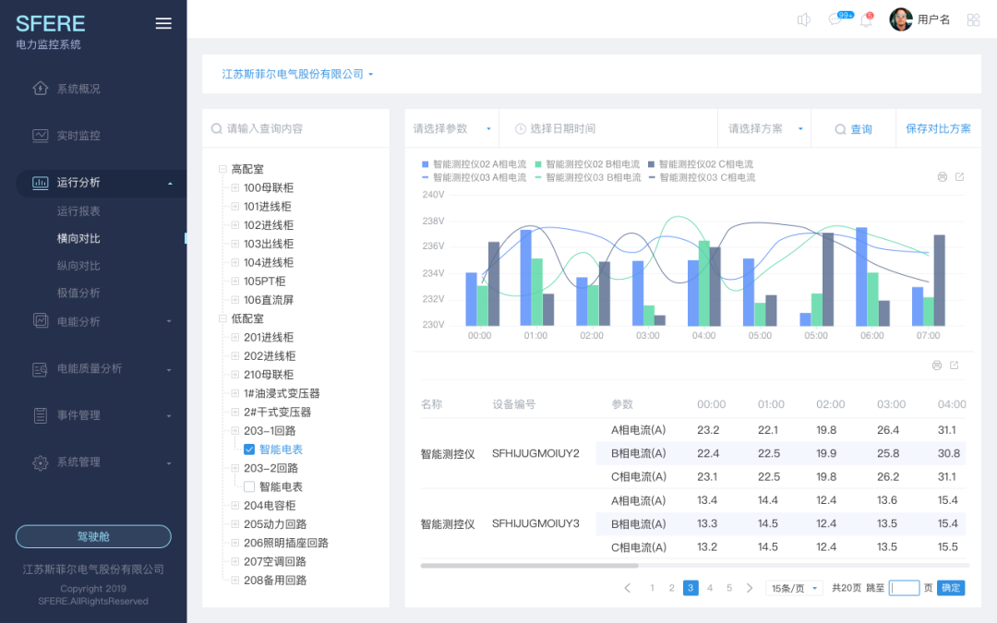Click the 系统管理 gear icon
The height and width of the screenshot is (623, 997).
tap(40, 462)
